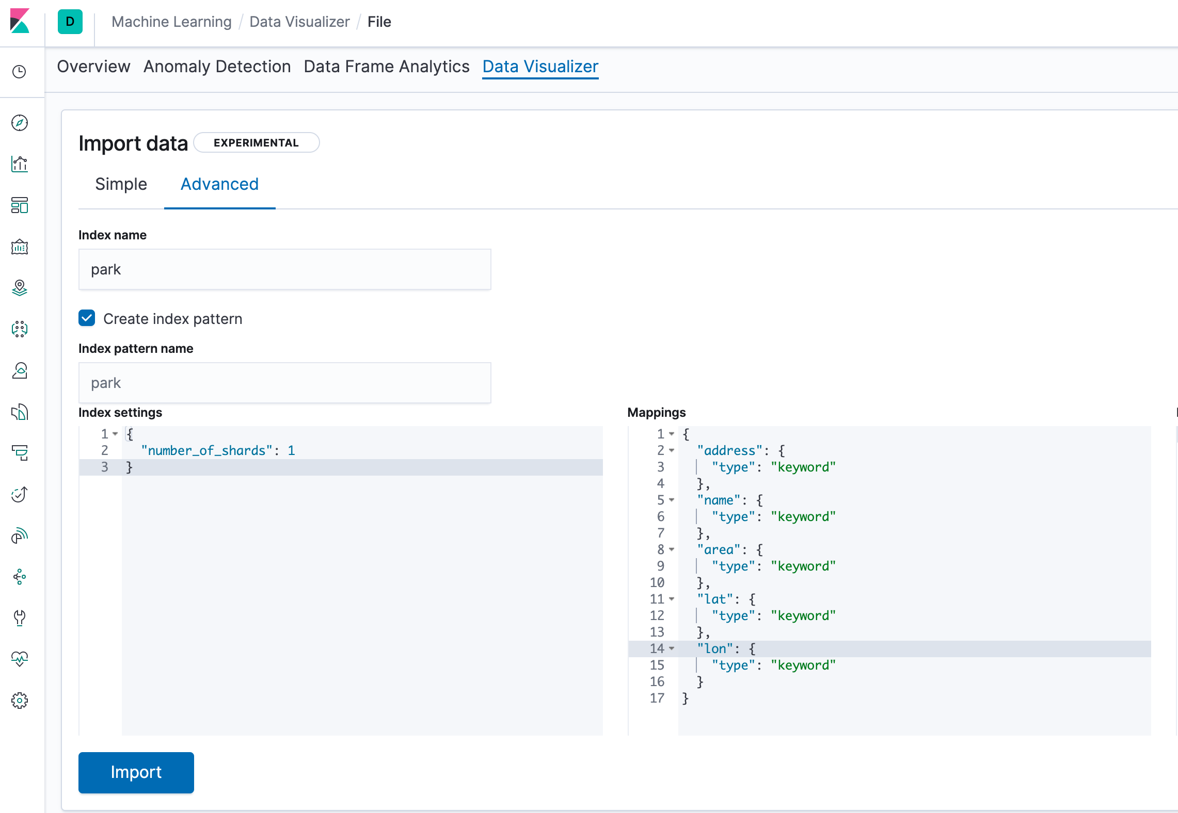Switch to the Simple import tab

(121, 184)
